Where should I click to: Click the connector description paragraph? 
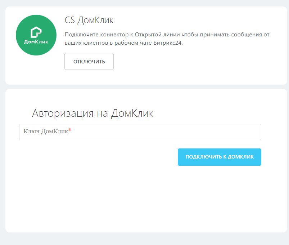click(x=167, y=39)
